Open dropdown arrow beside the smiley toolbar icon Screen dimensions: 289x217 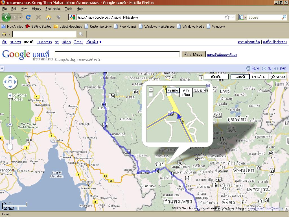tap(9, 34)
